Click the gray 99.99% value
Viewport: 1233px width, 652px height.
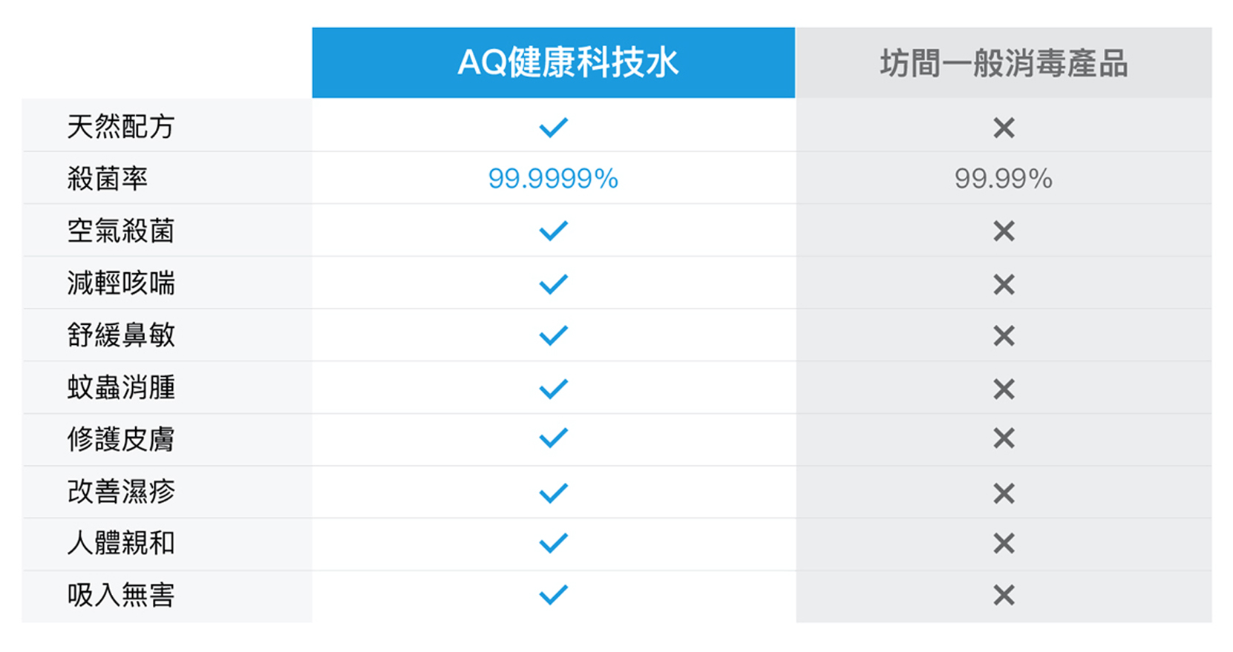click(1004, 179)
